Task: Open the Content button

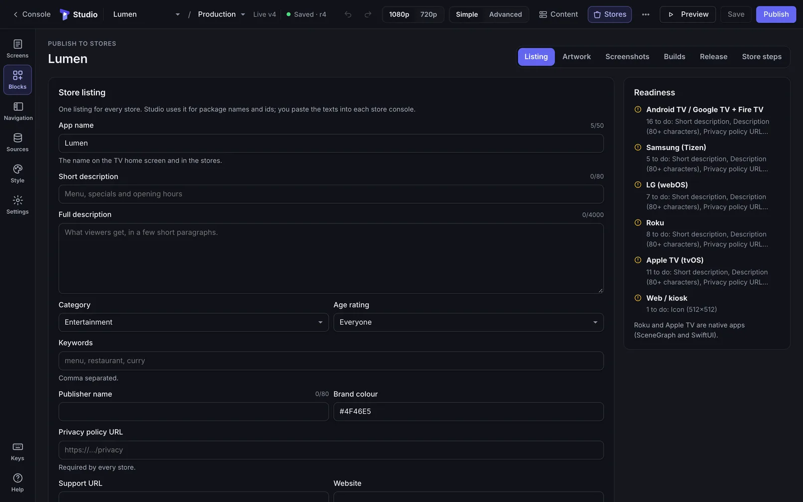Action: pyautogui.click(x=558, y=15)
